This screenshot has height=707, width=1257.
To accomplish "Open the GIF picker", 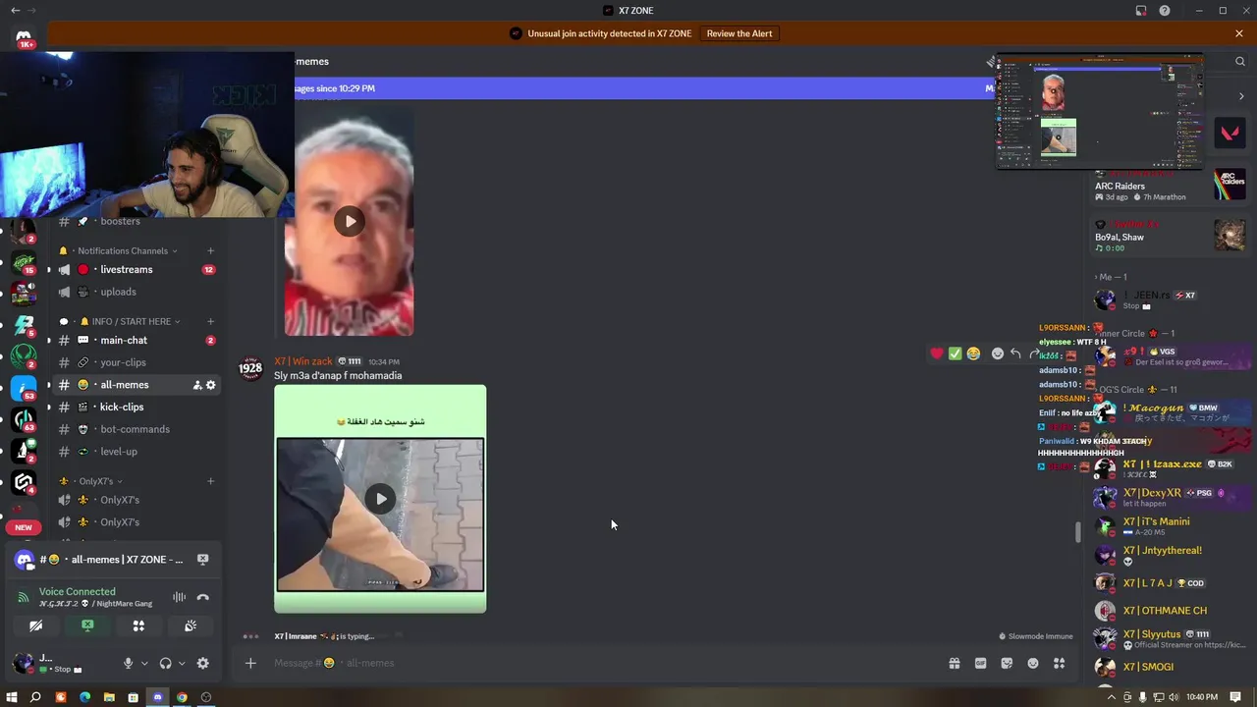I will pyautogui.click(x=980, y=663).
